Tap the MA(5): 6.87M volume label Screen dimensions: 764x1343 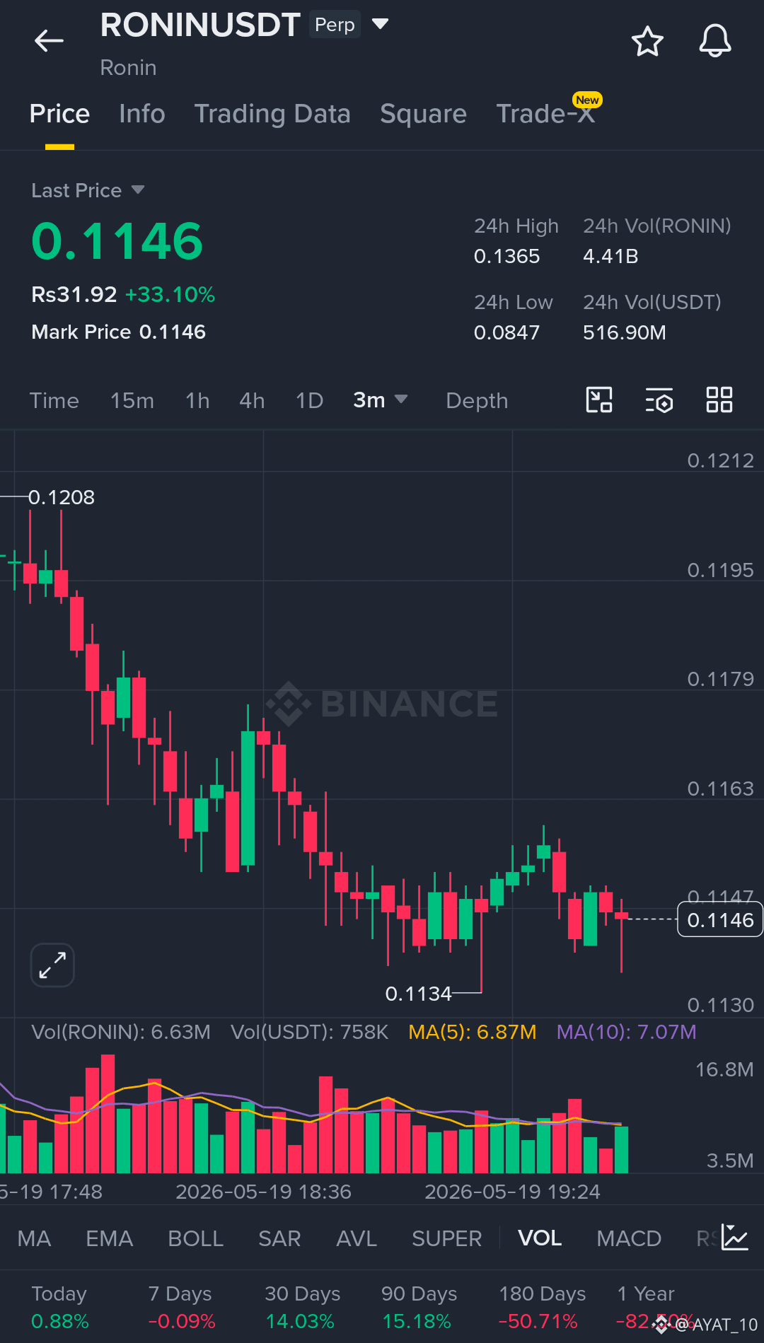click(x=473, y=1032)
